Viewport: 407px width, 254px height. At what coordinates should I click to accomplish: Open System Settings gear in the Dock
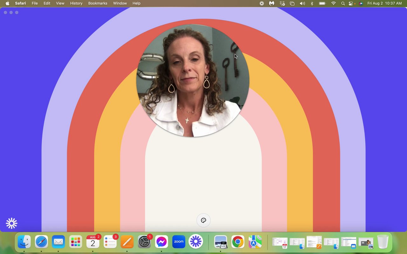[144, 242]
